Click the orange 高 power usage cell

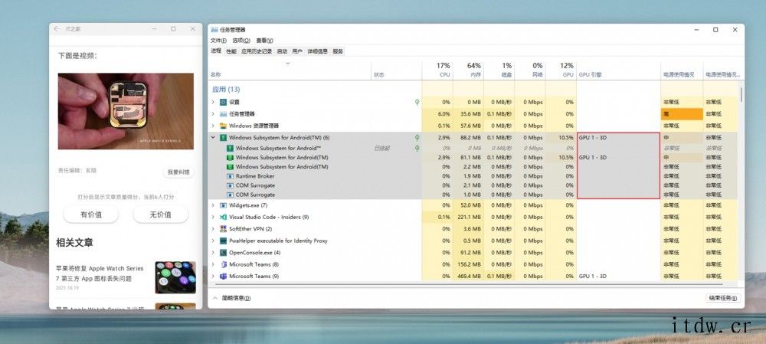point(682,114)
